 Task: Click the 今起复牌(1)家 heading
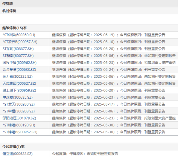(x=13, y=147)
